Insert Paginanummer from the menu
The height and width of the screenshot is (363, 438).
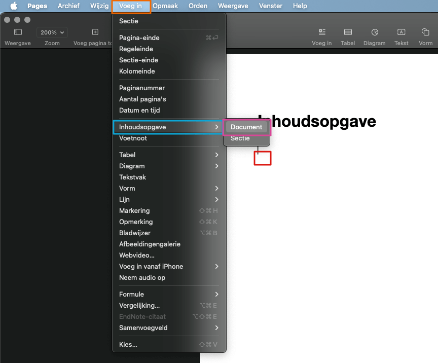[x=169, y=88]
